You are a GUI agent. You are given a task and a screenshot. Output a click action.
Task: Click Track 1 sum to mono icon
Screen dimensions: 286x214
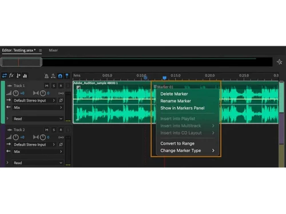point(61,93)
